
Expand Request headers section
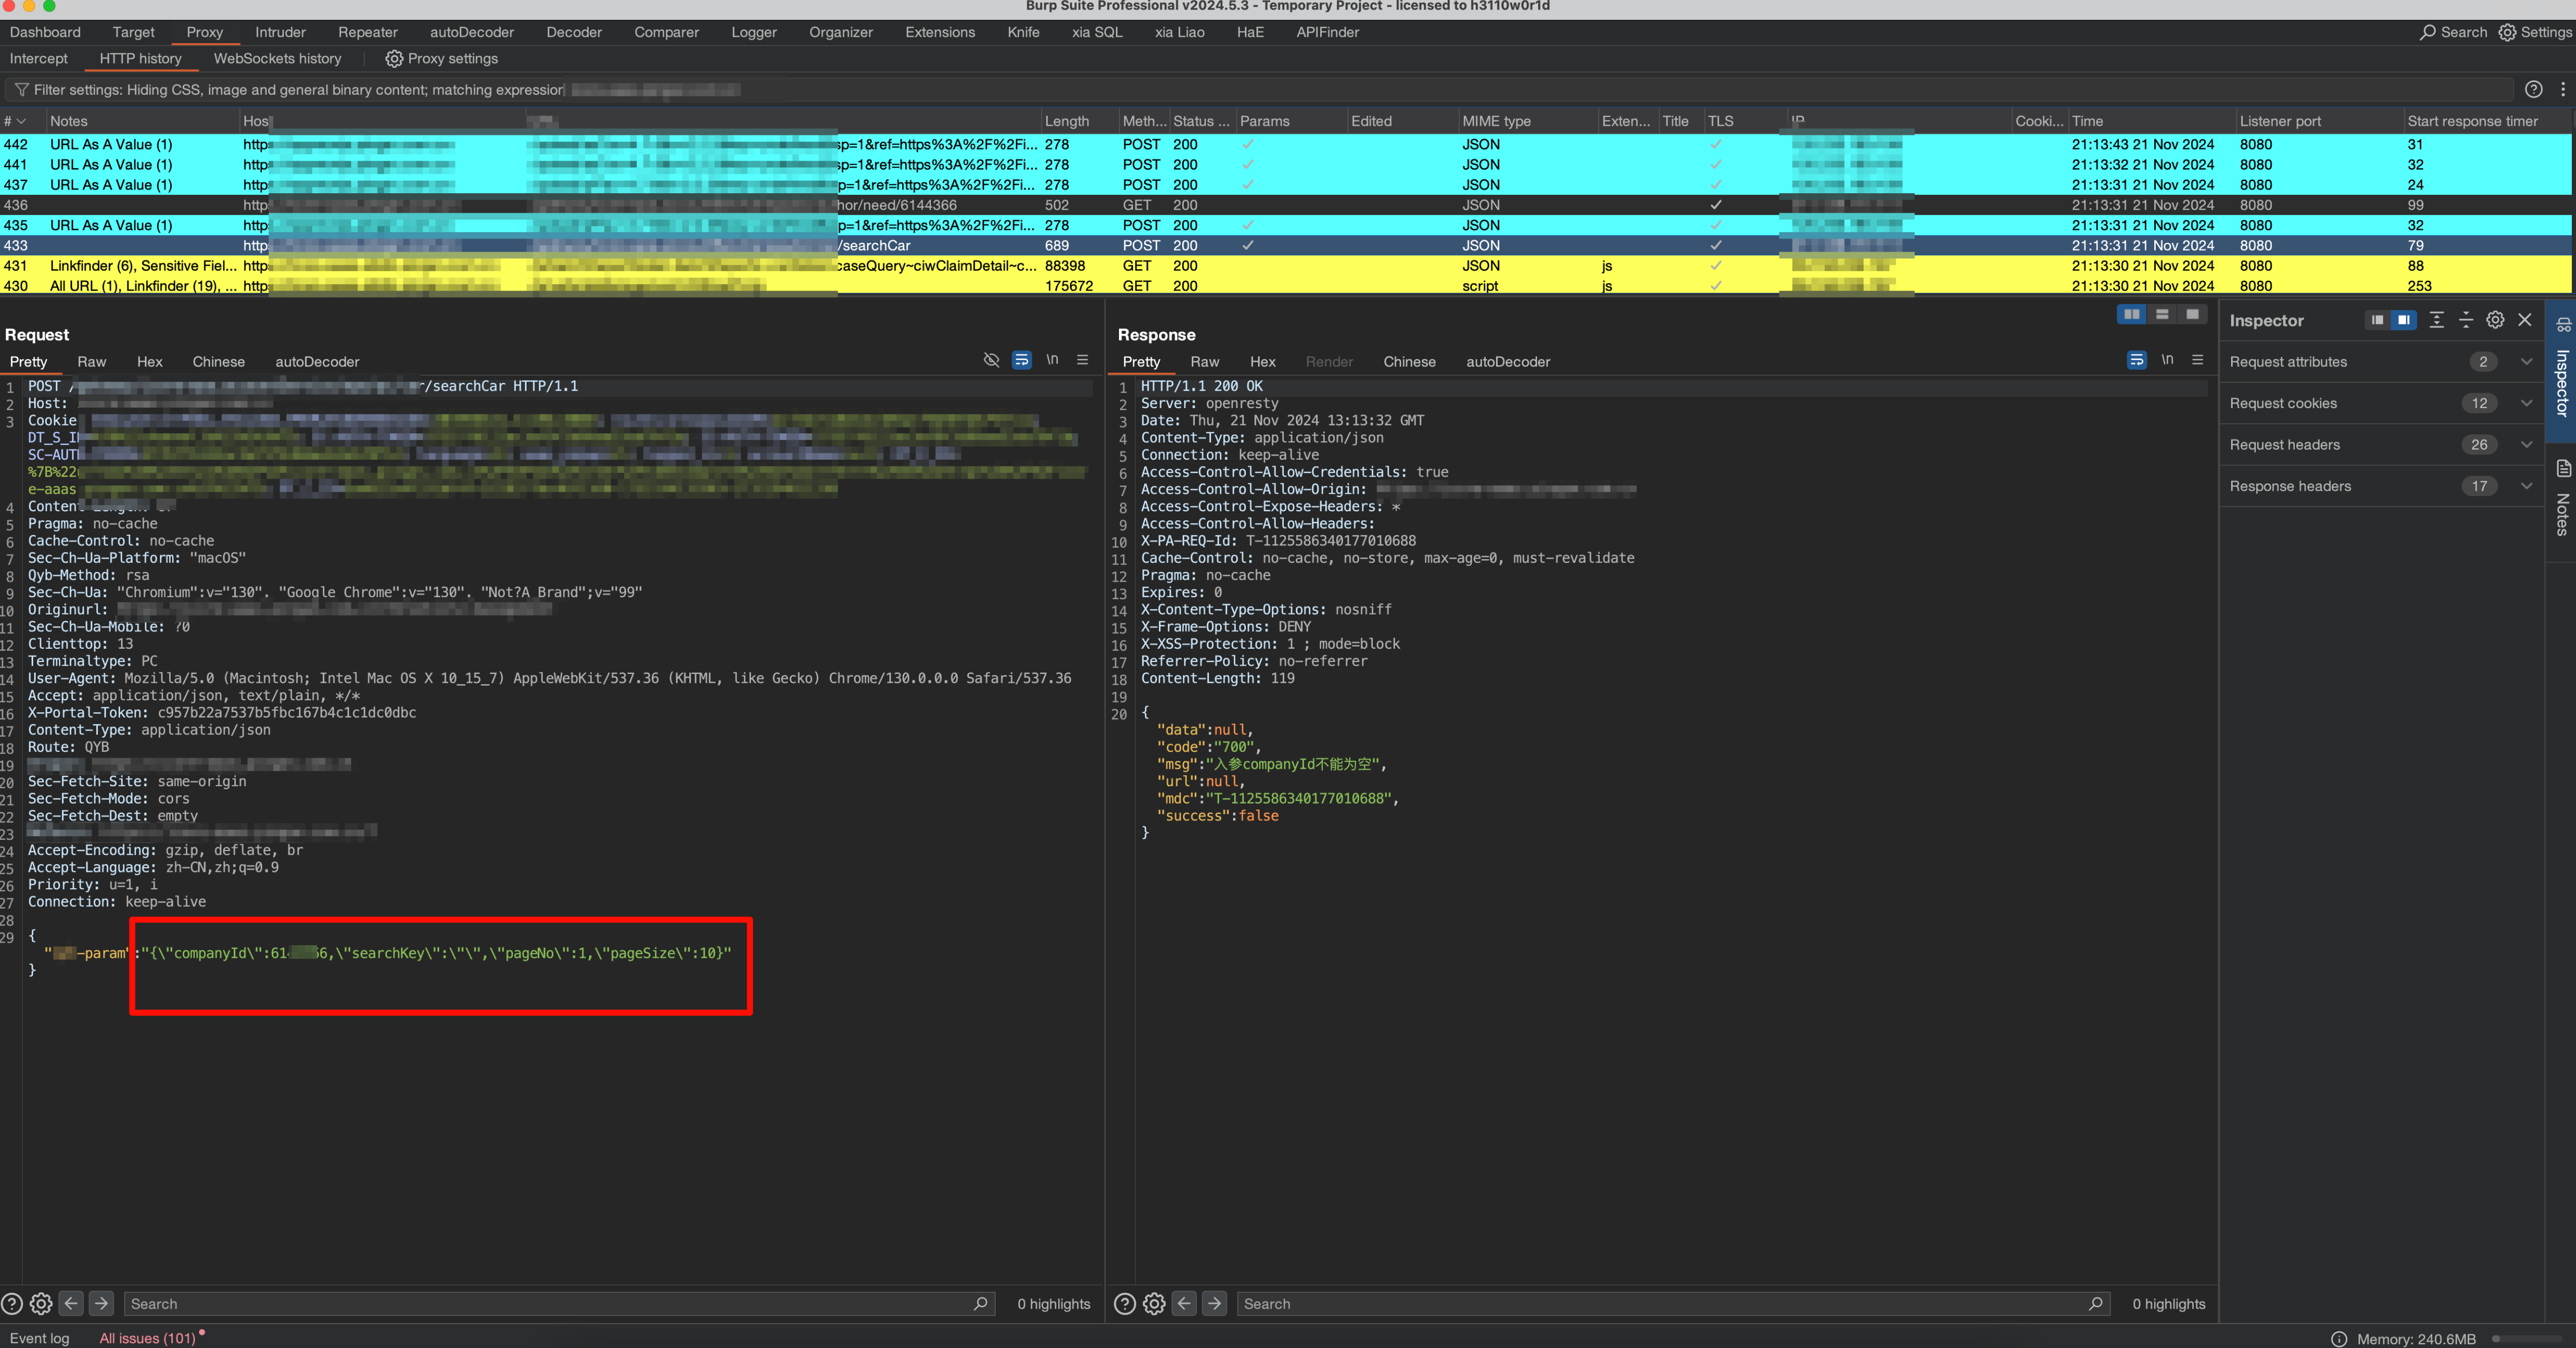2381,445
